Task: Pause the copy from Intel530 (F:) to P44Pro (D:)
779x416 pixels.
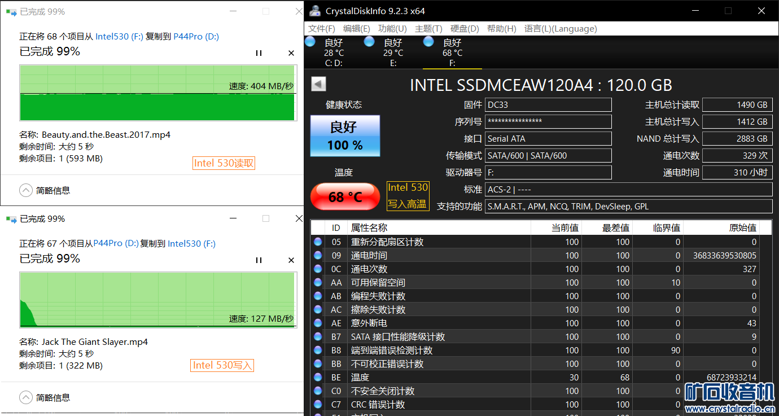Action: point(259,53)
